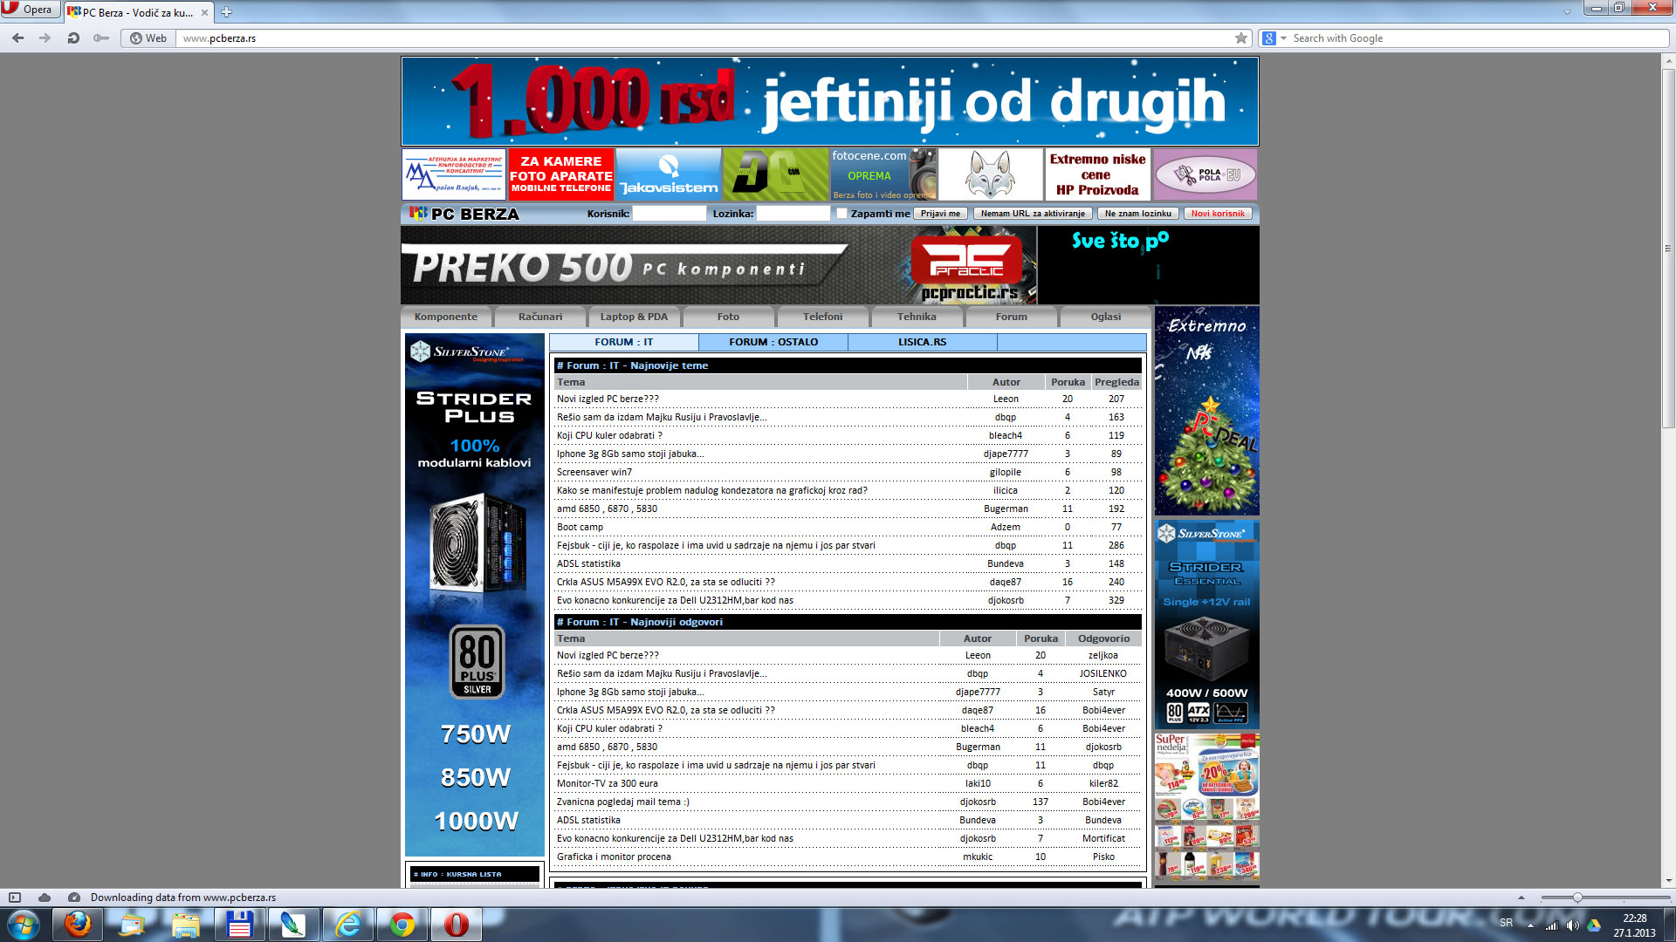This screenshot has height=942, width=1676.
Task: Switch to FORUM : IT tab
Action: click(x=623, y=342)
